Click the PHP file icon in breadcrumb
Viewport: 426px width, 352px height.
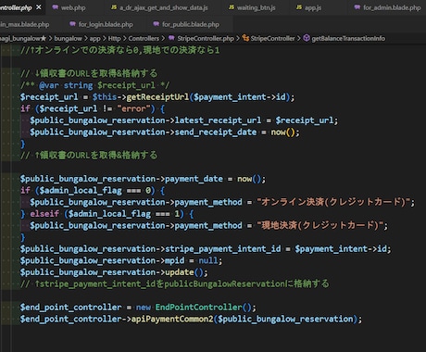(171, 38)
